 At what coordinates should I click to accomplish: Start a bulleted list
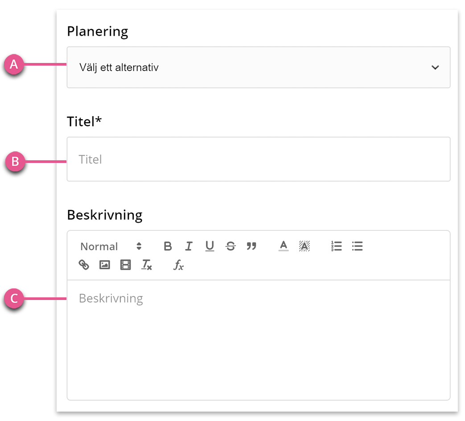pyautogui.click(x=358, y=246)
